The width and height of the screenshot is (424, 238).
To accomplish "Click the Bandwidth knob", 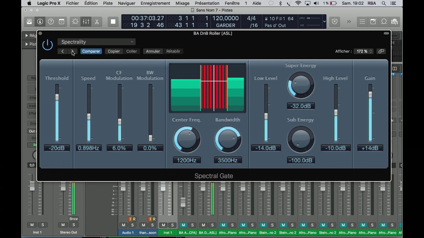I will point(228,139).
